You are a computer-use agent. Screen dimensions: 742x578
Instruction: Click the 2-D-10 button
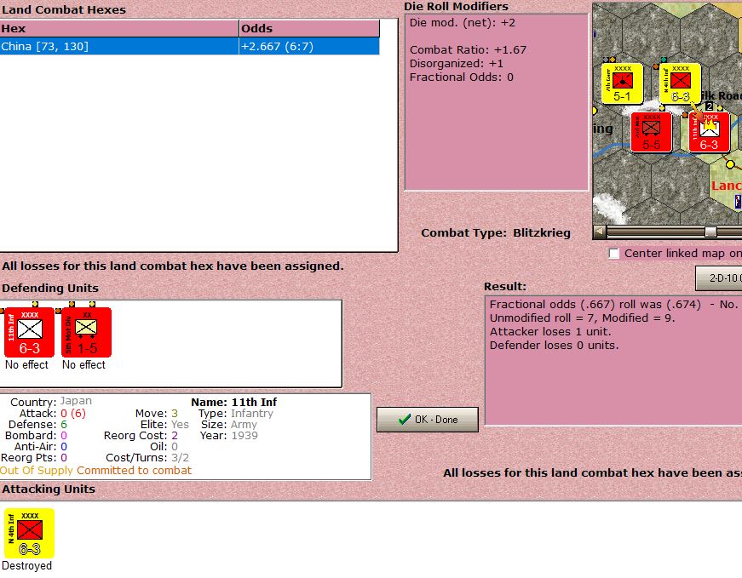(719, 278)
